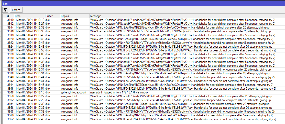Click the Message column header
The height and width of the screenshot is (124, 285).
(187, 16)
